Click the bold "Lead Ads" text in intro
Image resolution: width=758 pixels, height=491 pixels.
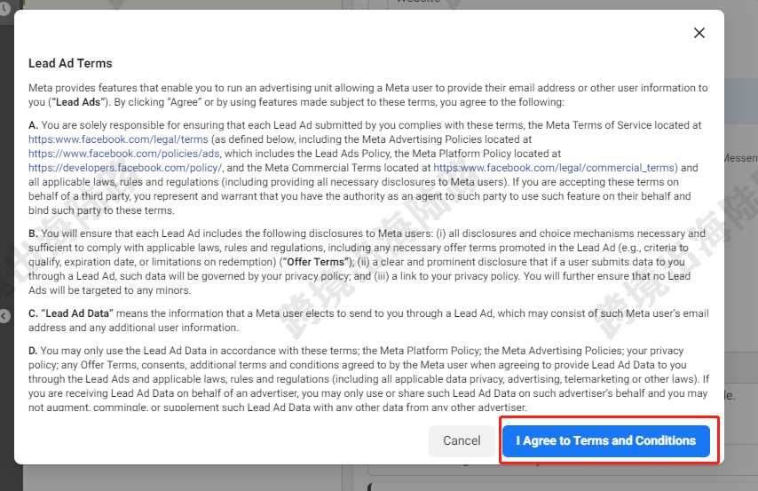point(78,102)
